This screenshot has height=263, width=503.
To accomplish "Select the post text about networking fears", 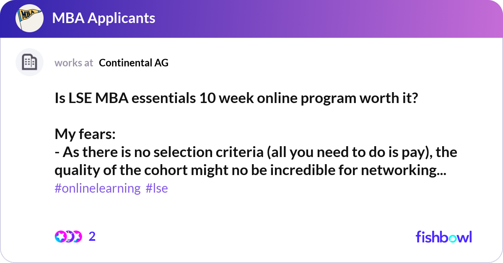I will tap(251, 161).
